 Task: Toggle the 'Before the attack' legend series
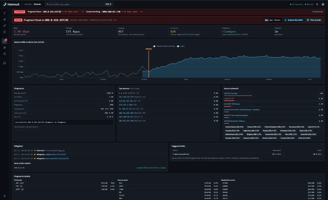click(164, 46)
